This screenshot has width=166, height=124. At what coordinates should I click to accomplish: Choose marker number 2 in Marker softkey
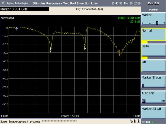click(x=150, y=23)
